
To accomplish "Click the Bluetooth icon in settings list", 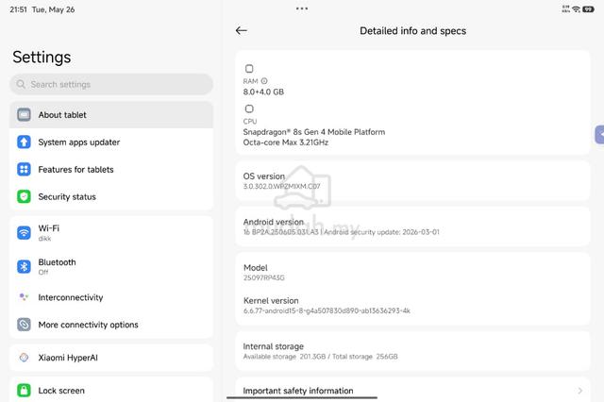I will pos(24,266).
